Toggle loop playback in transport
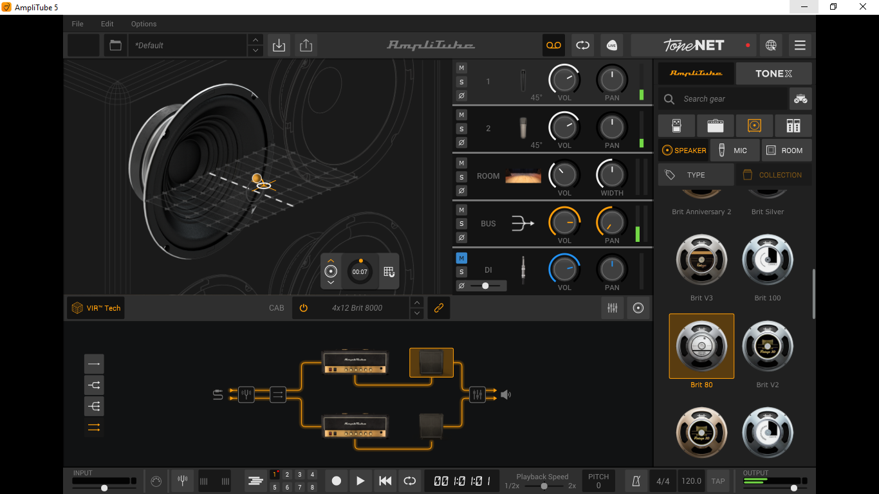Image resolution: width=879 pixels, height=494 pixels. point(409,480)
